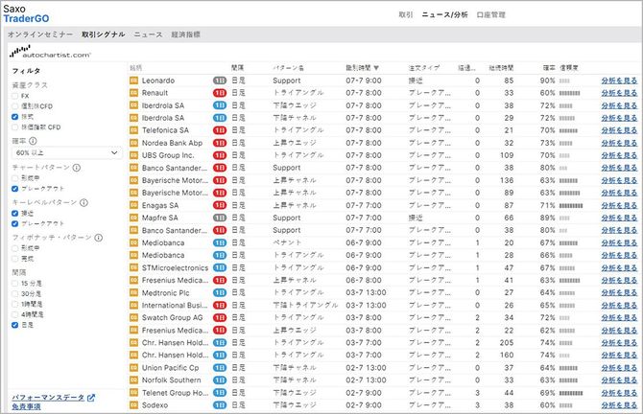Screen dimensions: 643x414
Task: Open the パフォーマンスデータ link
Action: pos(48,397)
